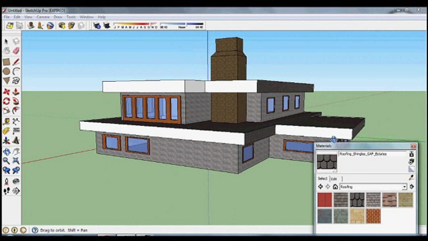Select the Eraser tool
This screenshot has width=428, height=241.
16,51
